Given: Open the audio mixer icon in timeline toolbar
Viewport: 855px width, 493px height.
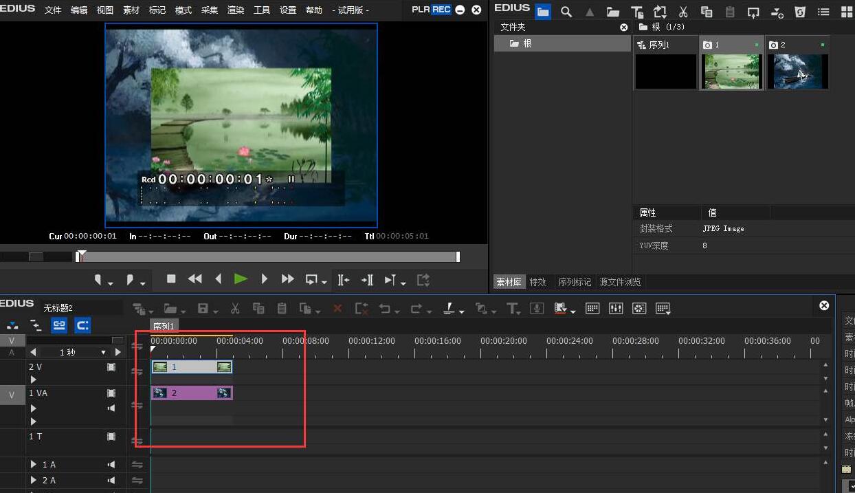Looking at the screenshot, I should 616,309.
